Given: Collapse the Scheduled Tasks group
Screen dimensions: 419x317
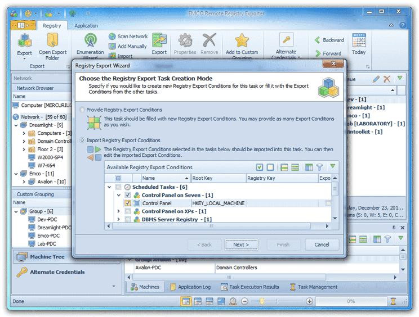Looking at the screenshot, I should point(109,187).
